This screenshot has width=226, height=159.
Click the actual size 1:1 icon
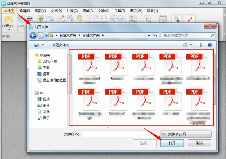click(89, 18)
